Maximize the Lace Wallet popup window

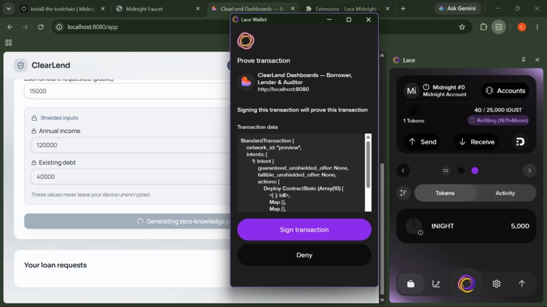(349, 20)
